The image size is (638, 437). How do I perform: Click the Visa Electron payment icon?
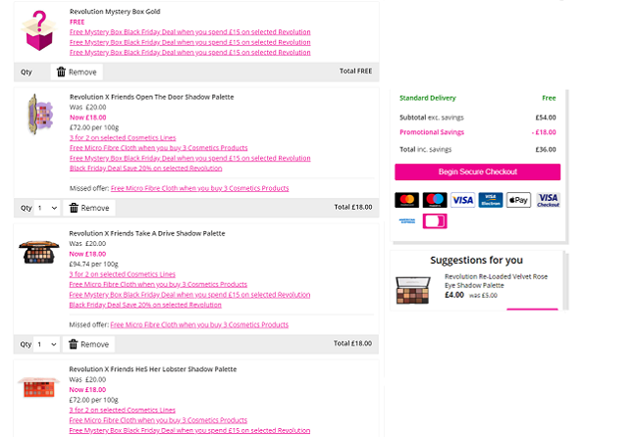(x=491, y=200)
